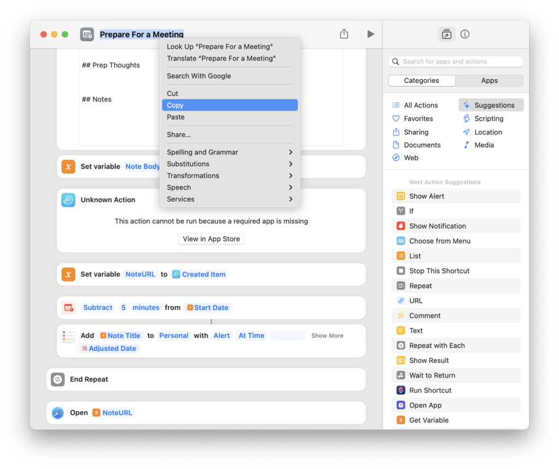Choose Cut from the context menu

click(x=230, y=93)
